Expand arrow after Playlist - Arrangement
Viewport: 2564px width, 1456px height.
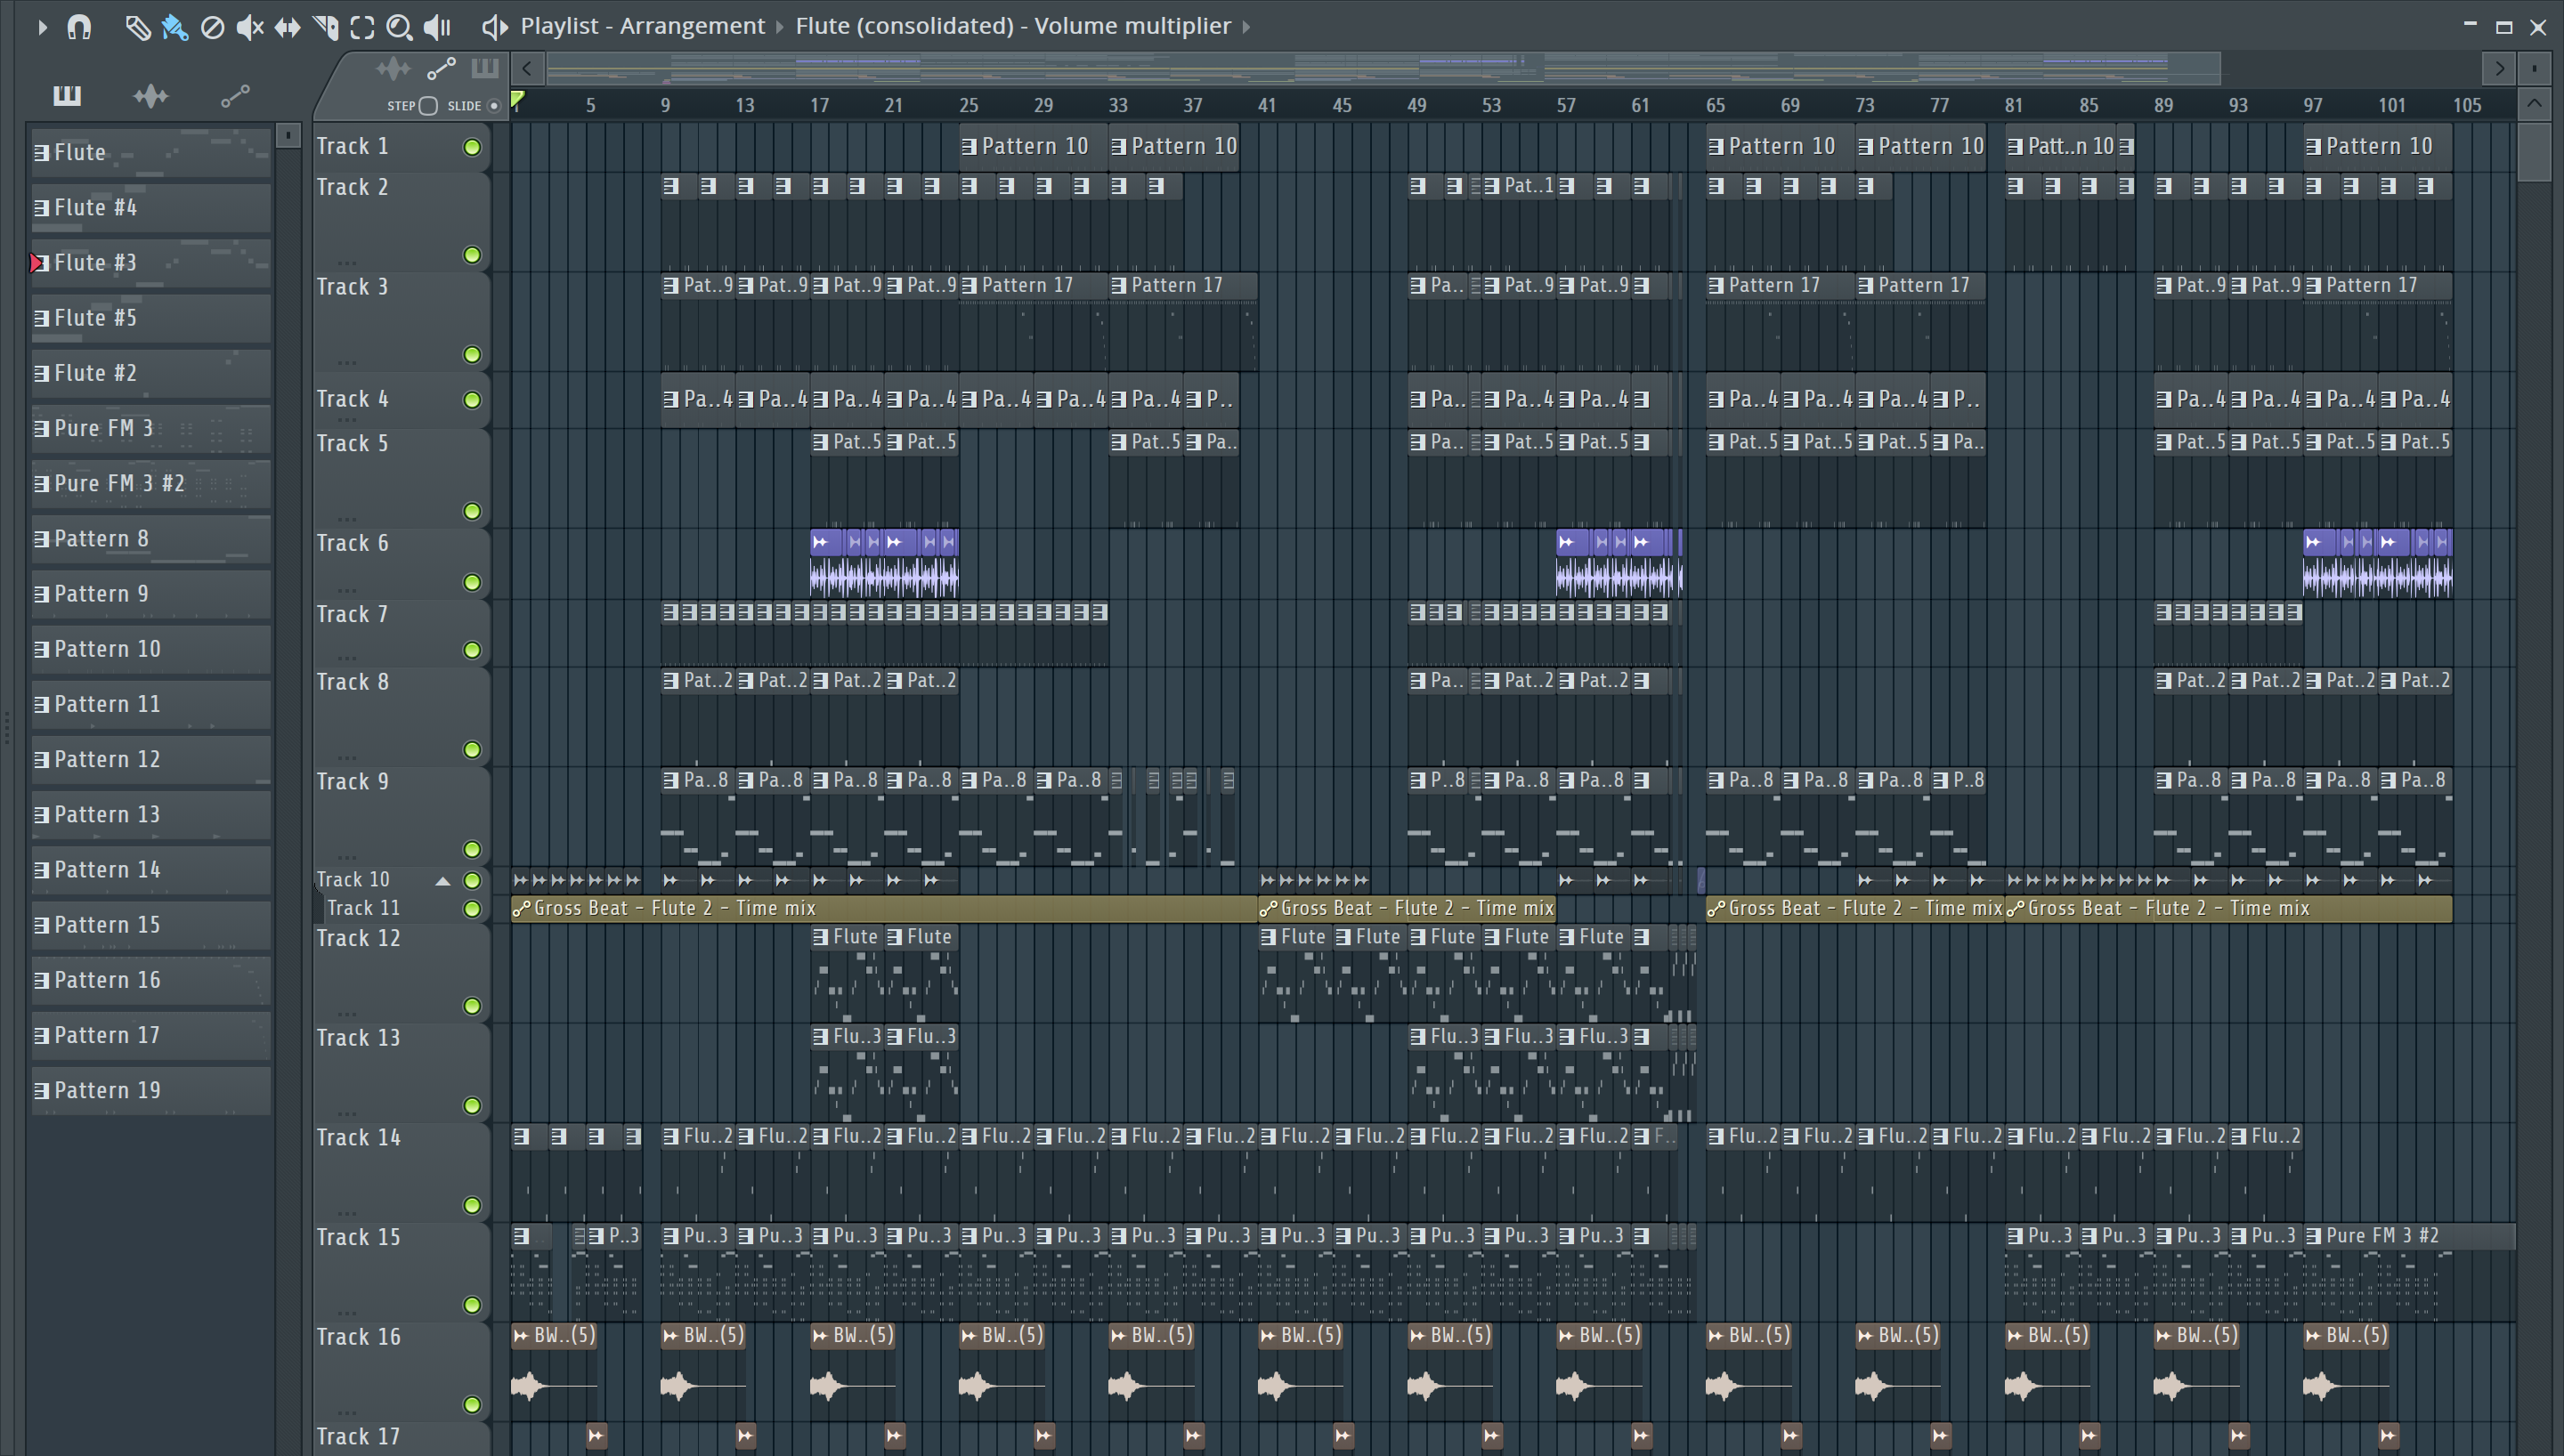780,27
